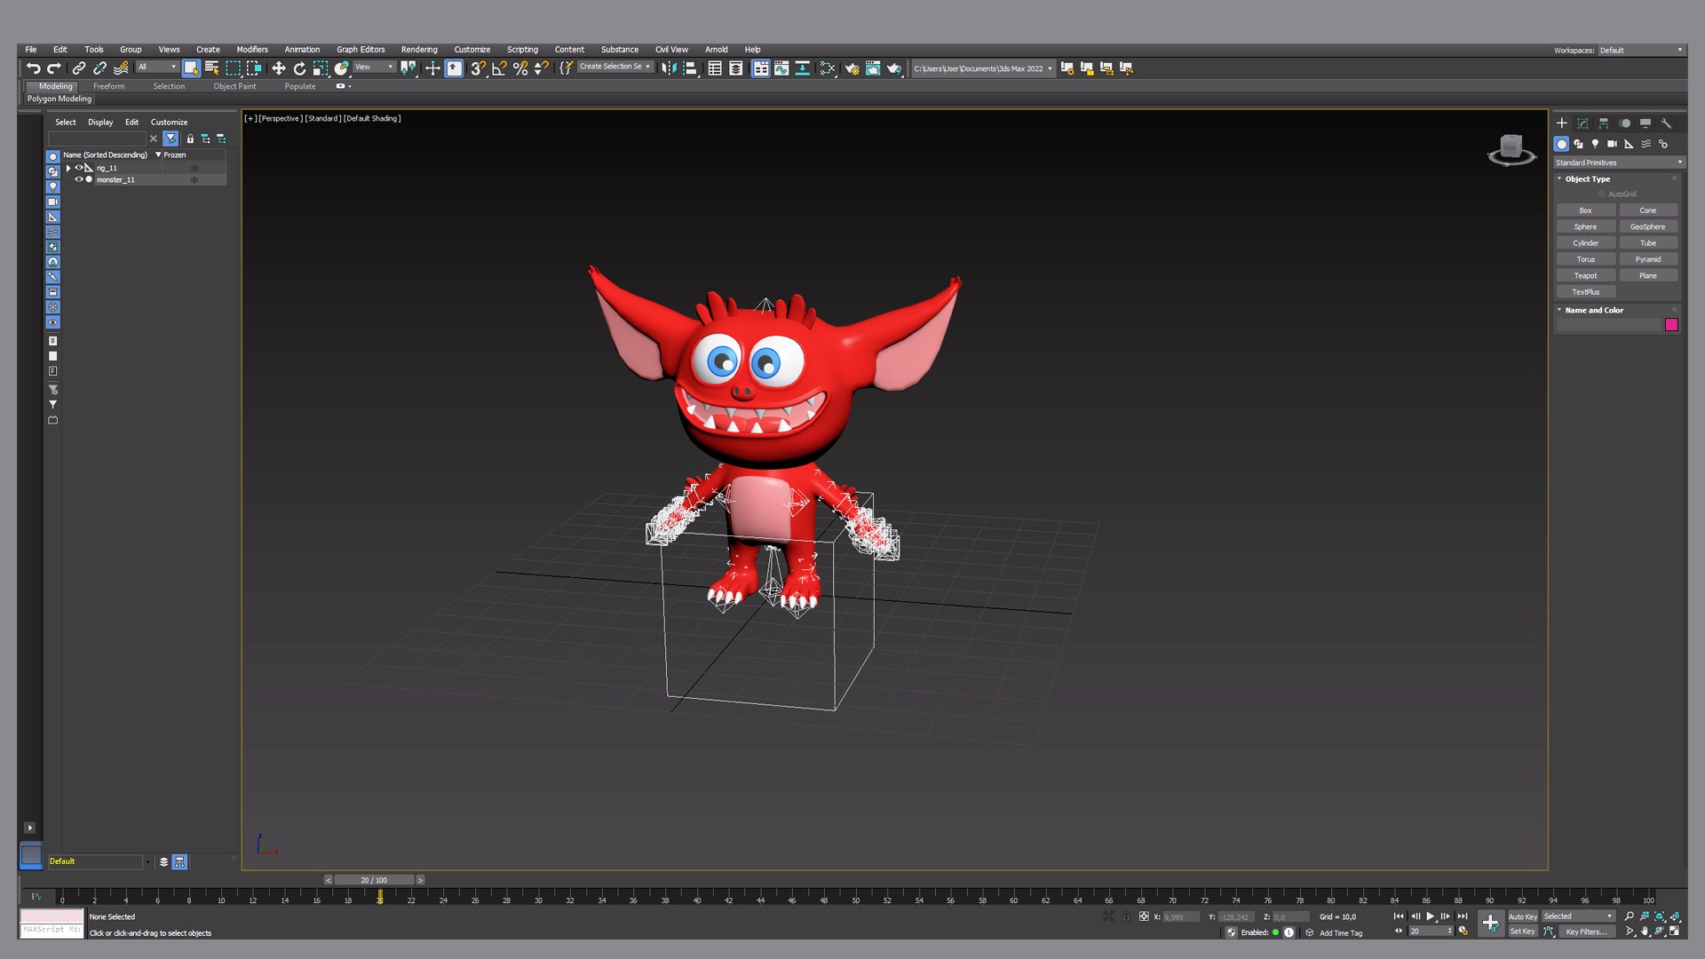Click the ViewCube in viewport
The image size is (1705, 959).
[x=1511, y=148]
